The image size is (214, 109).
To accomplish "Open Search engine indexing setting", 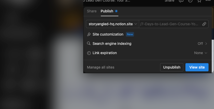I will (x=147, y=44).
